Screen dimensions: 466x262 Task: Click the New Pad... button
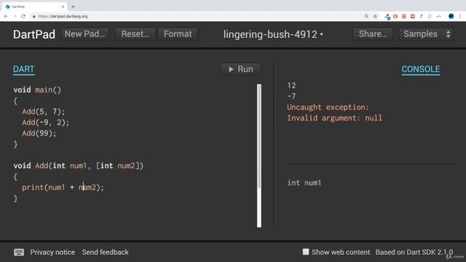point(84,34)
